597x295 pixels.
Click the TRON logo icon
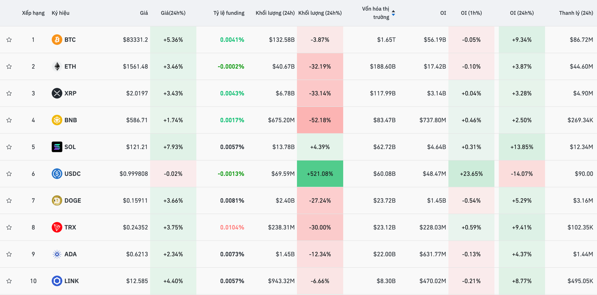pyautogui.click(x=57, y=227)
